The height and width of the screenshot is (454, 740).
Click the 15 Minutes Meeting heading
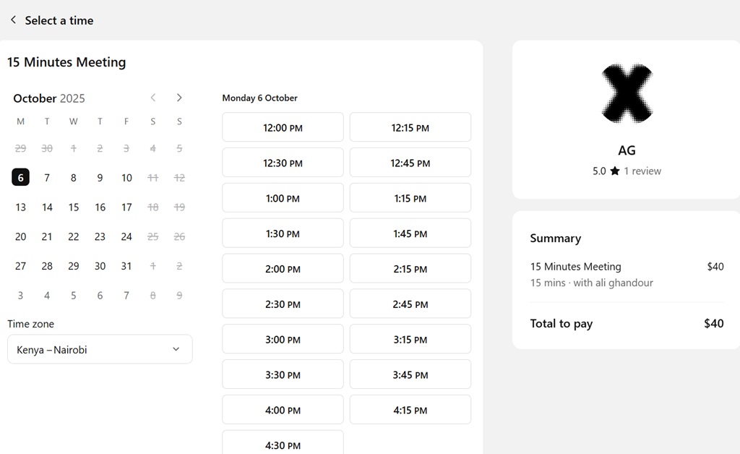tap(66, 62)
